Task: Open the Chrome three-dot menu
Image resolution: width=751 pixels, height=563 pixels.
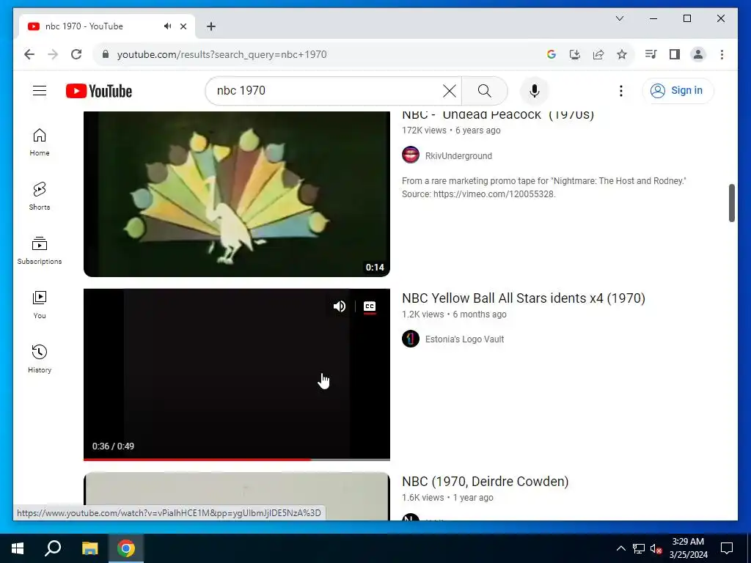Action: pos(722,54)
